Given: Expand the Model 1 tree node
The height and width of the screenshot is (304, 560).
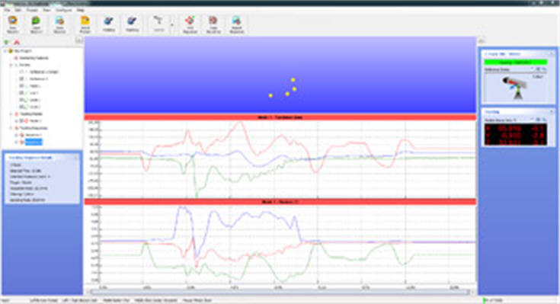Looking at the screenshot, I should pyautogui.click(x=17, y=121).
